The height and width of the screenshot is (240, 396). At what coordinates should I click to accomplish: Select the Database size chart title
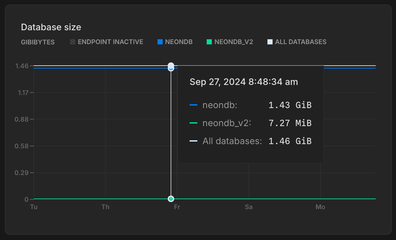click(51, 27)
